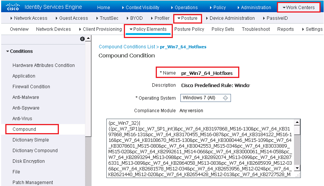Select Patch Management condition
The width and height of the screenshot is (324, 186).
pyautogui.click(x=33, y=183)
